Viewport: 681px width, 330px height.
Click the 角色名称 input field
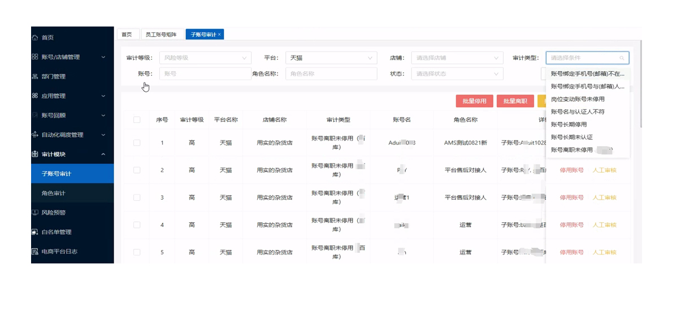click(331, 74)
